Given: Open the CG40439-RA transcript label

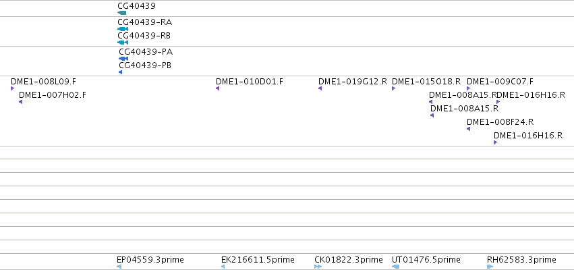Looking at the screenshot, I should 144,22.
